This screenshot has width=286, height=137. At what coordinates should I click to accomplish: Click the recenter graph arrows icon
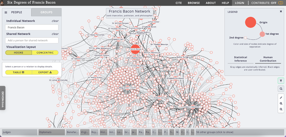tap(281, 98)
